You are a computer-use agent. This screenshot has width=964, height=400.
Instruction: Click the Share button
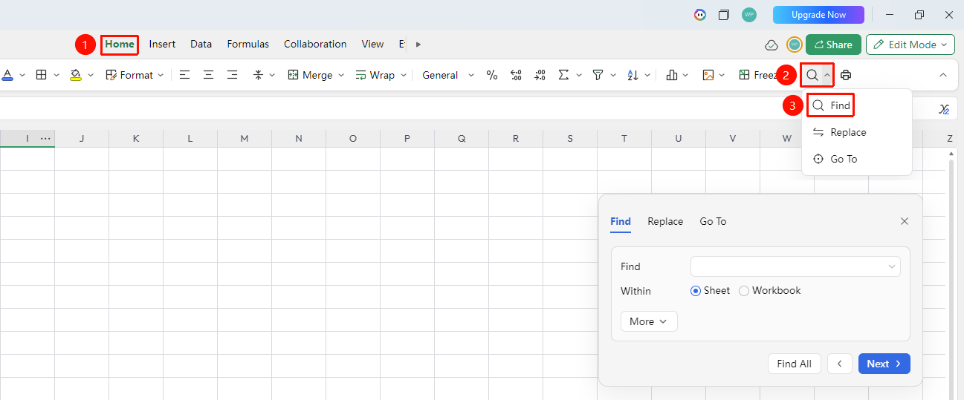click(x=833, y=45)
